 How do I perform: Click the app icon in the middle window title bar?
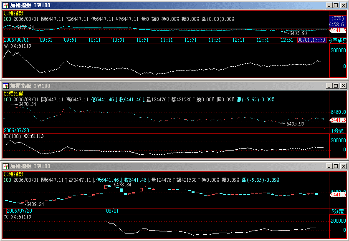tap(6, 86)
